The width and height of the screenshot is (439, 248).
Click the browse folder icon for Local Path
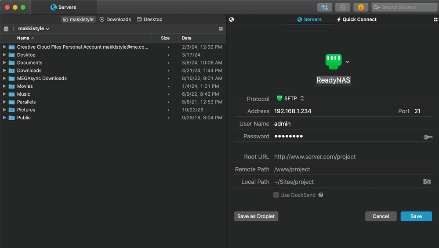click(x=427, y=182)
